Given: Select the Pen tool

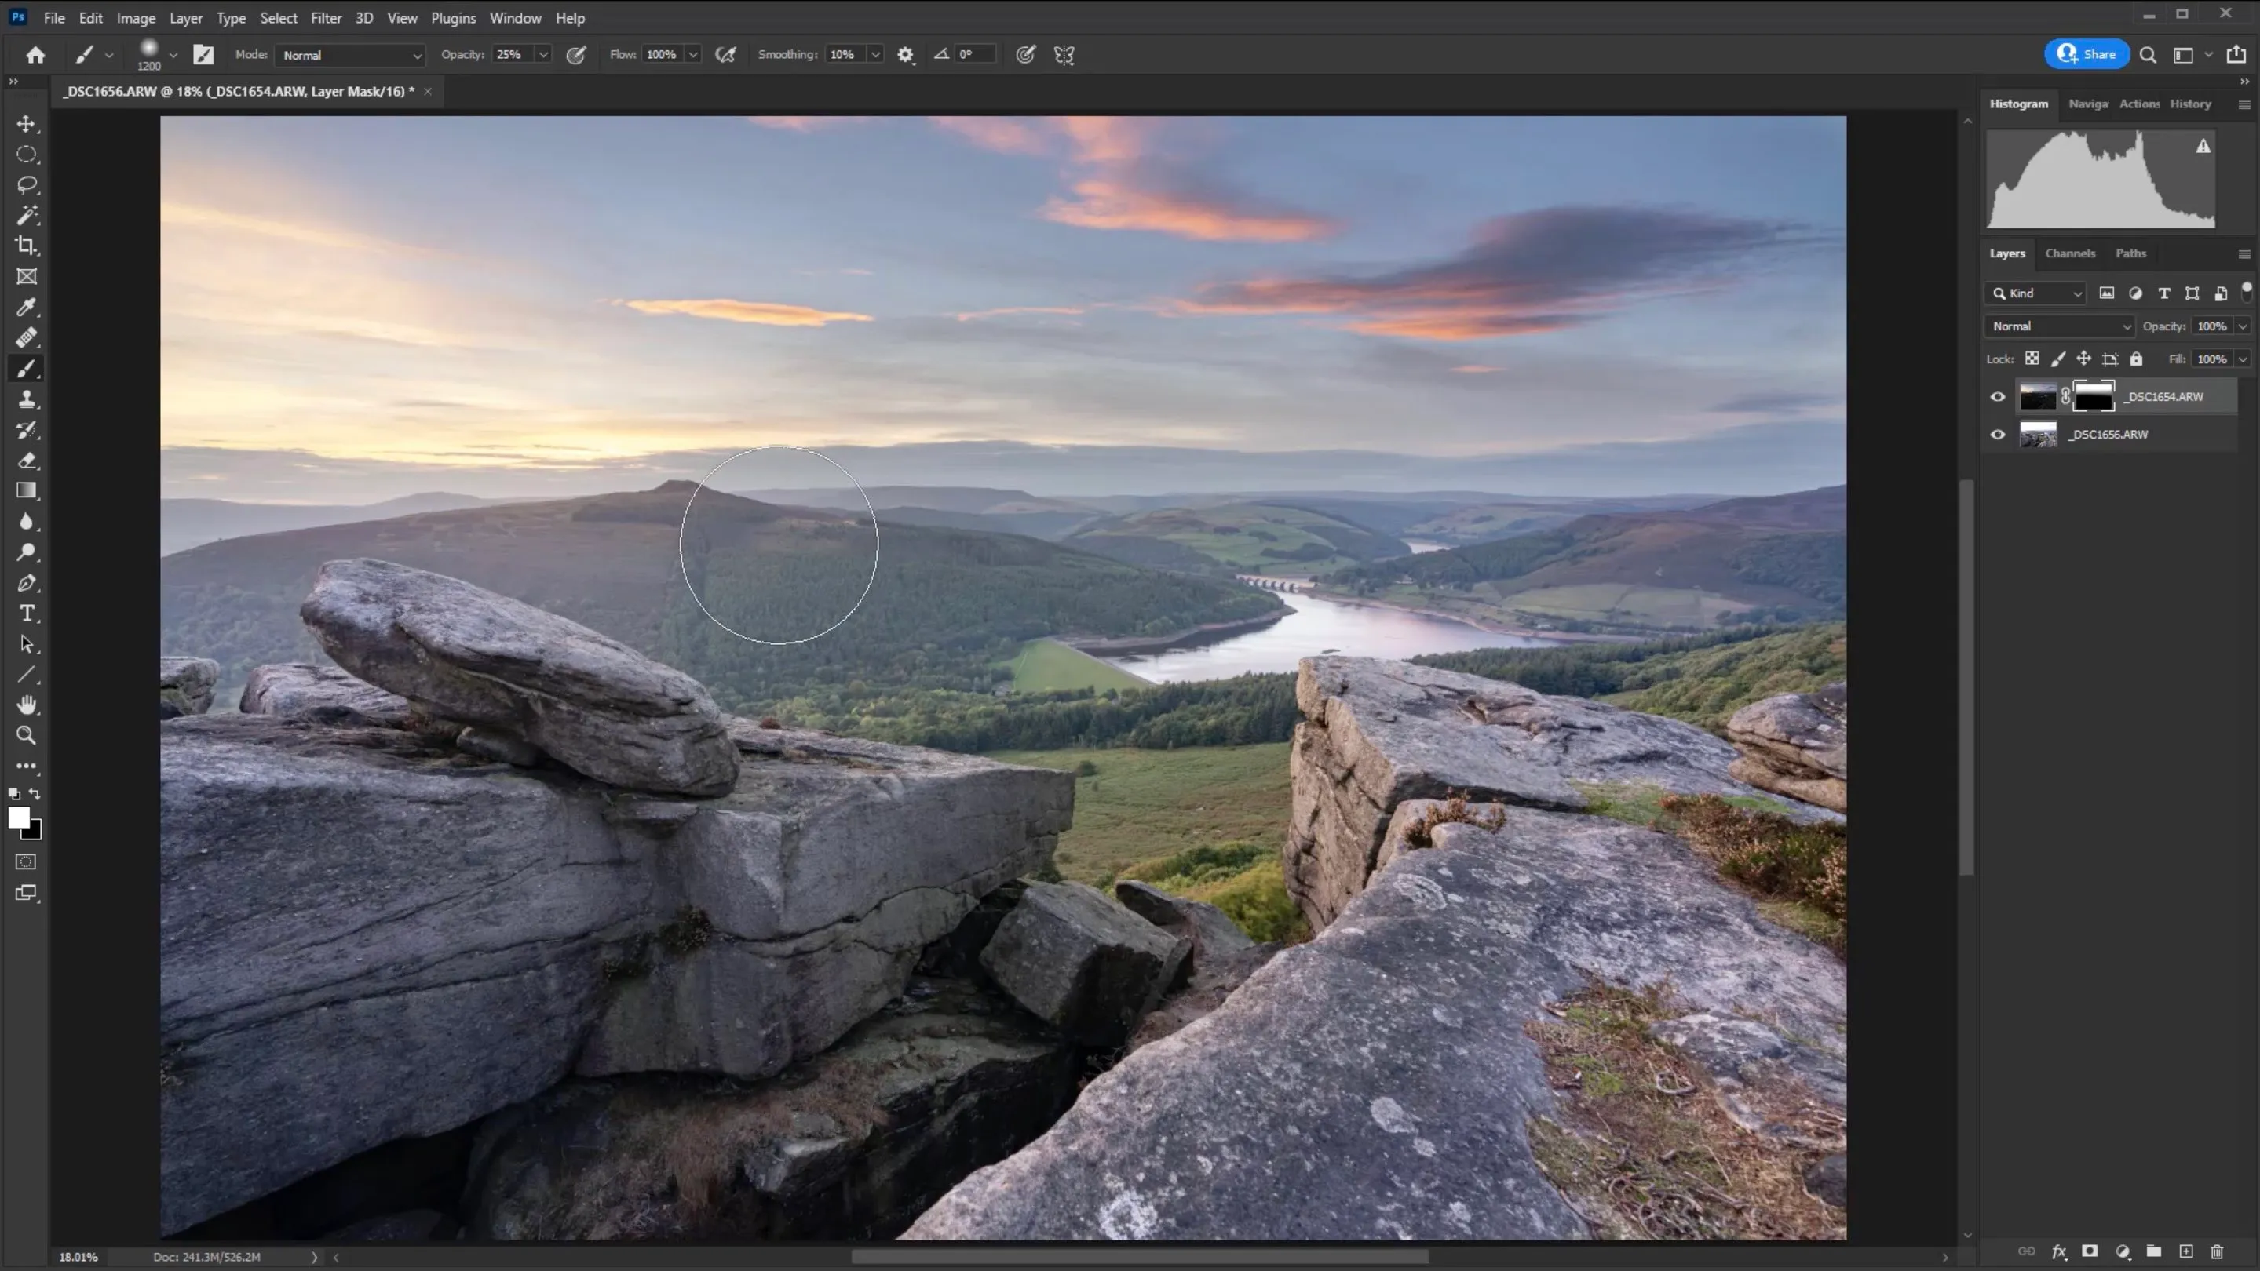Looking at the screenshot, I should [x=27, y=583].
